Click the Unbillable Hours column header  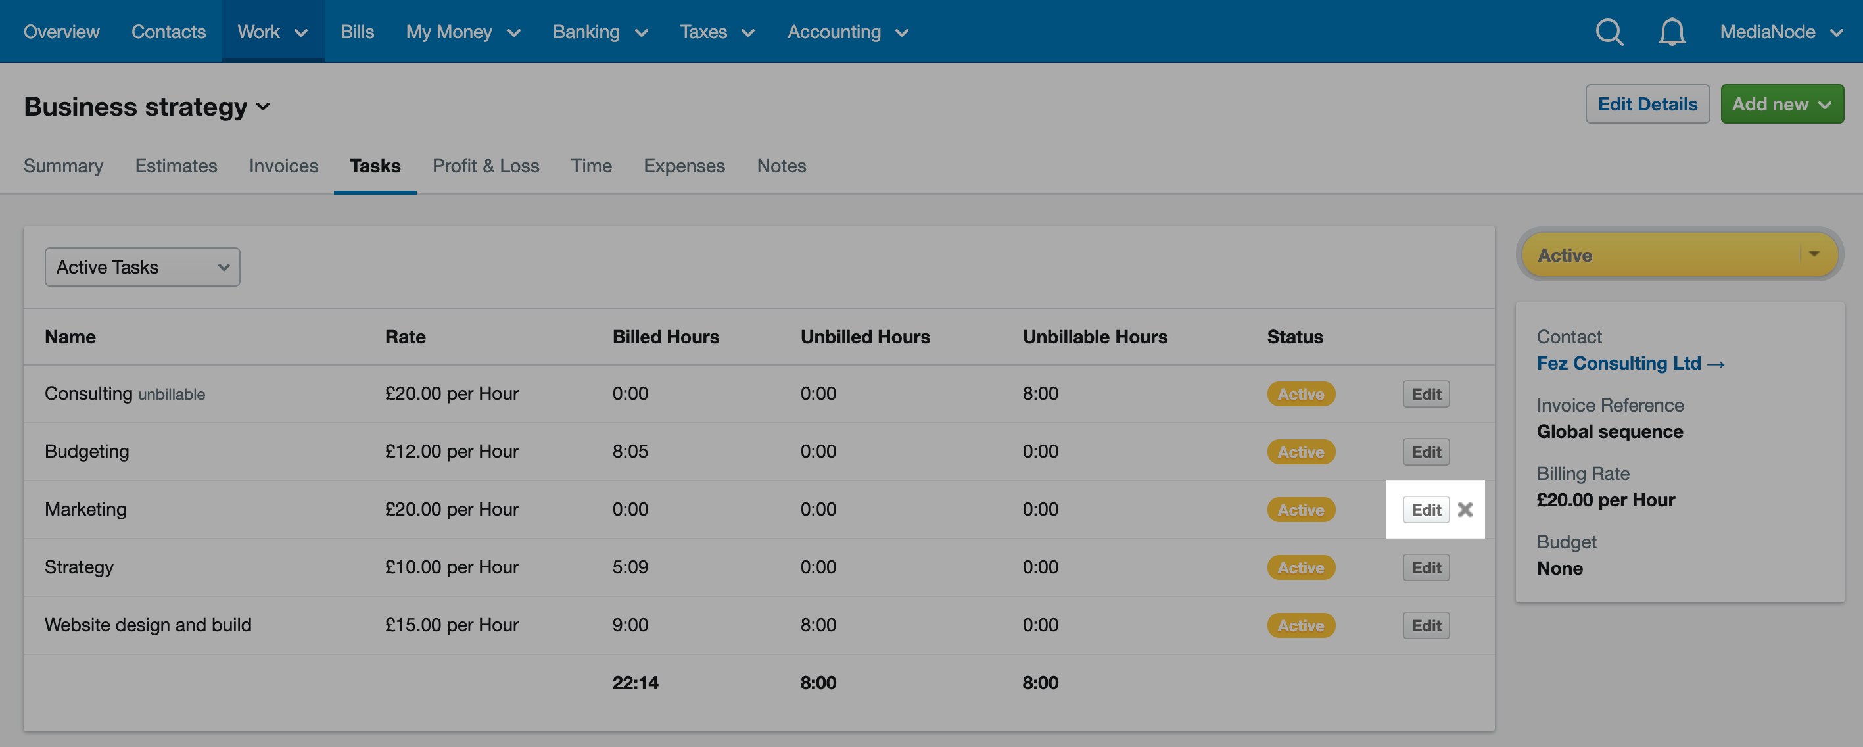[1095, 337]
